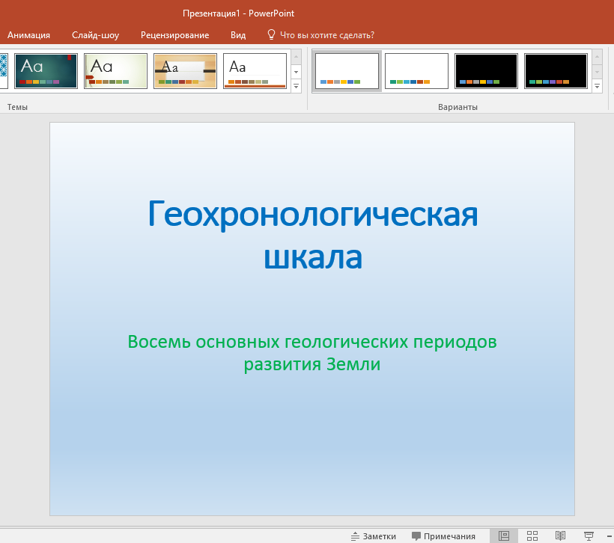Viewport: 614px width, 543px height.
Task: Apply the light green theme with red ribbon
Action: [x=115, y=71]
